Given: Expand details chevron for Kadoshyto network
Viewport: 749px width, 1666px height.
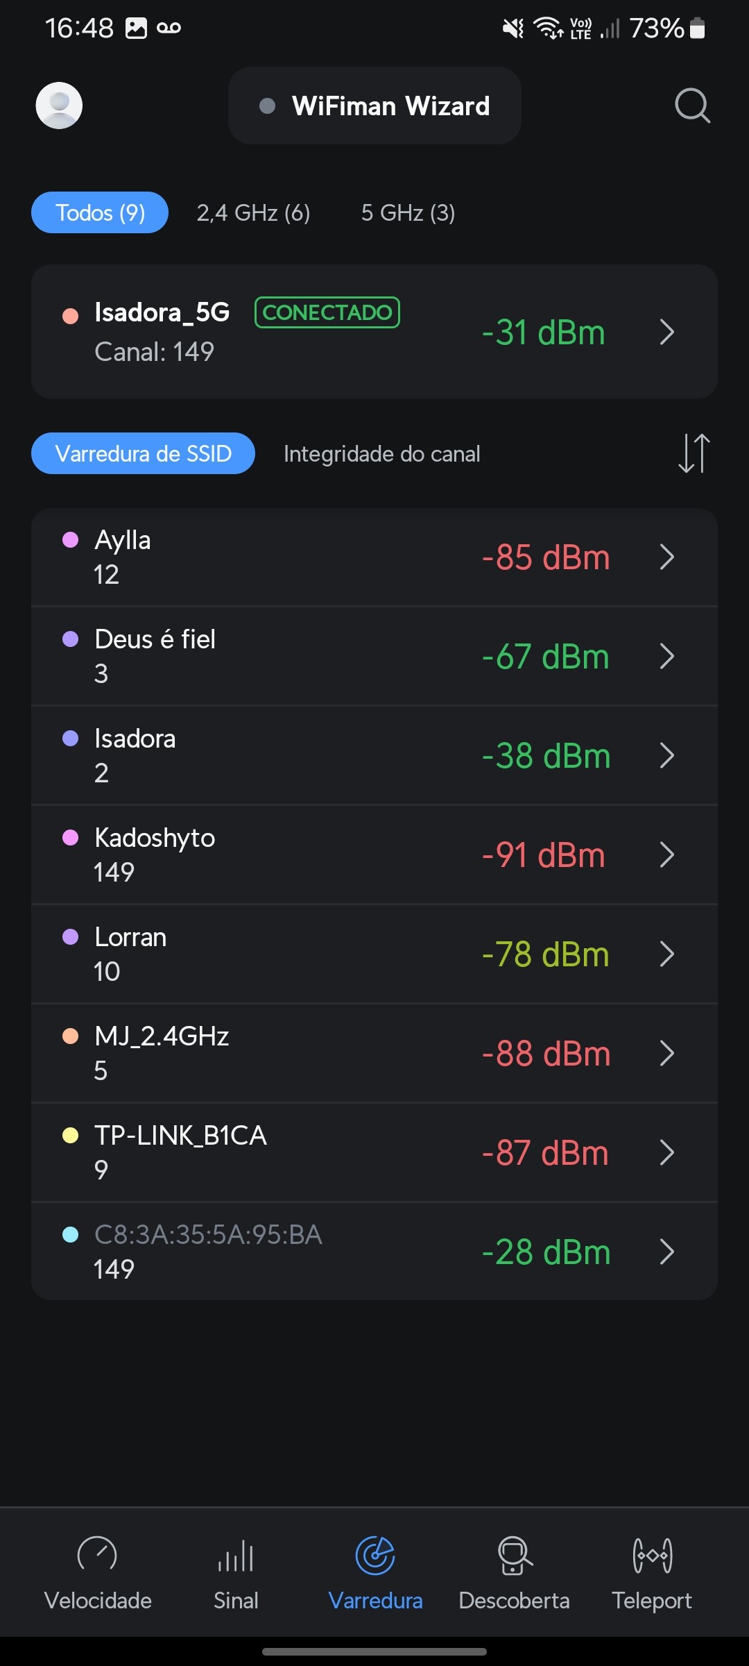Looking at the screenshot, I should click(666, 855).
